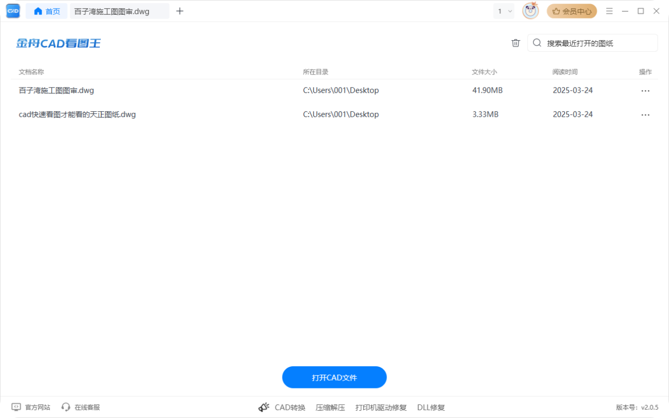Click directory path of cad快速看图 row

pyautogui.click(x=341, y=114)
